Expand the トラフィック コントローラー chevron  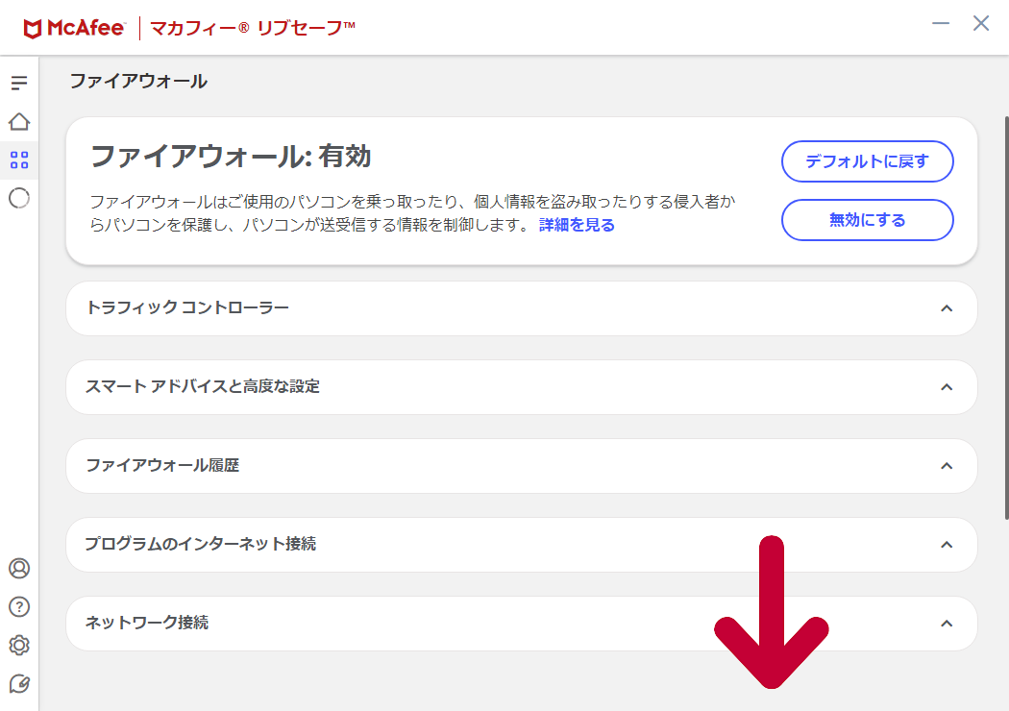point(947,308)
